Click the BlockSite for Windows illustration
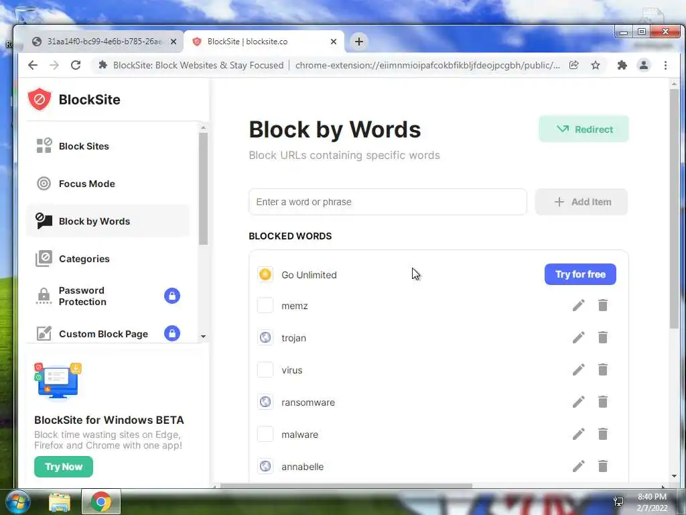 (x=58, y=382)
